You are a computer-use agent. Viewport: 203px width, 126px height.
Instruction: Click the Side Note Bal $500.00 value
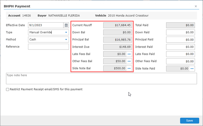pyautogui.click(x=115, y=68)
